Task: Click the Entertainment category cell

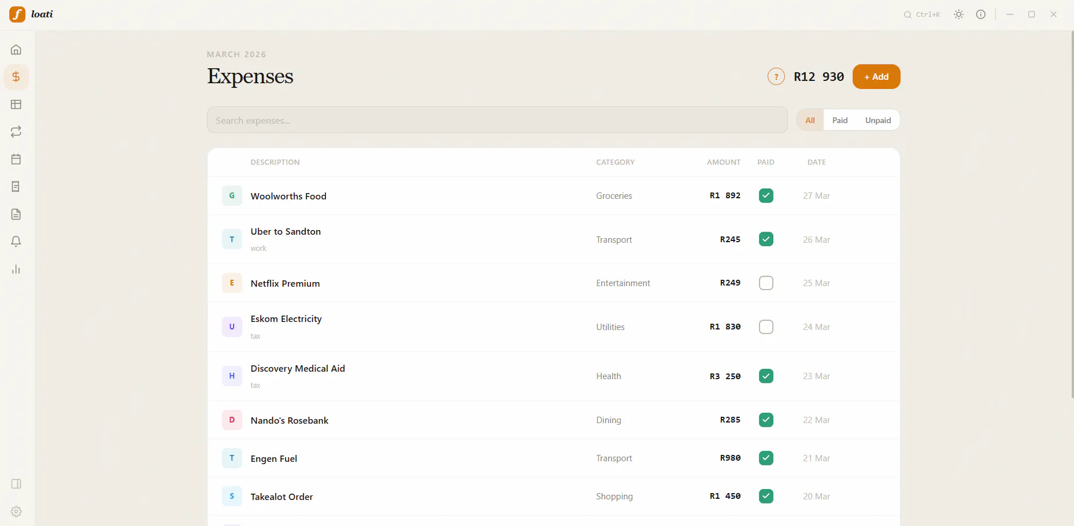Action: tap(623, 283)
